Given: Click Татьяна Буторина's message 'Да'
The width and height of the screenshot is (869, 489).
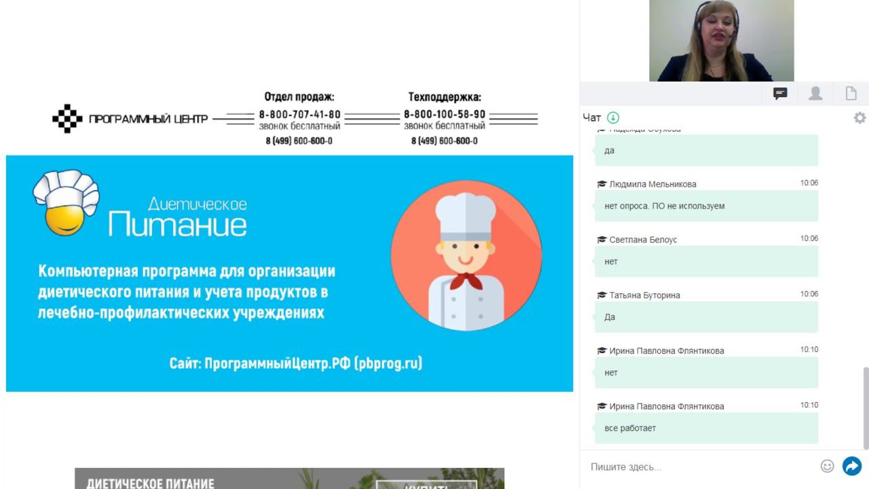Looking at the screenshot, I should [x=706, y=317].
